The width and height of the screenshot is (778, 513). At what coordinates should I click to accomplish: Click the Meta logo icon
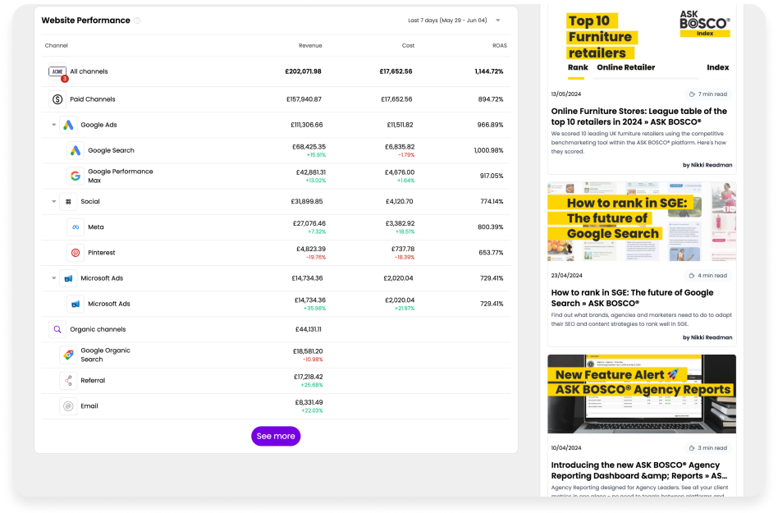[76, 227]
